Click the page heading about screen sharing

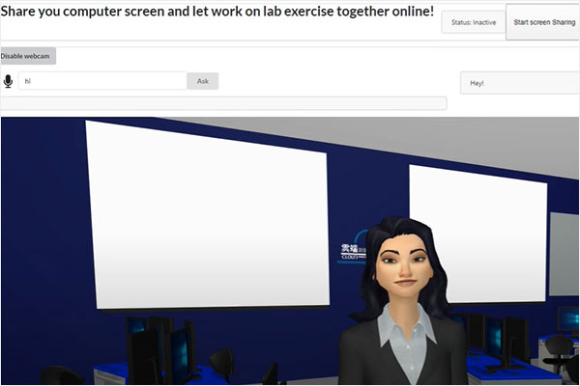click(218, 12)
